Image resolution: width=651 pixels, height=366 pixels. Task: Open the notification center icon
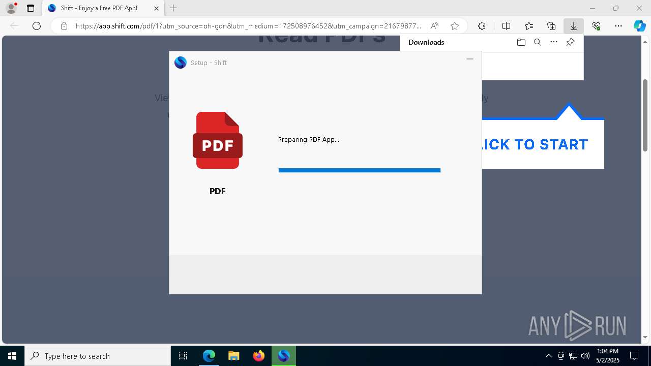coord(634,356)
